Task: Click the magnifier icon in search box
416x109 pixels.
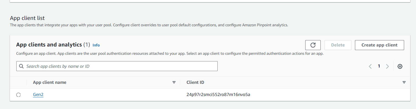Action: click(21, 66)
